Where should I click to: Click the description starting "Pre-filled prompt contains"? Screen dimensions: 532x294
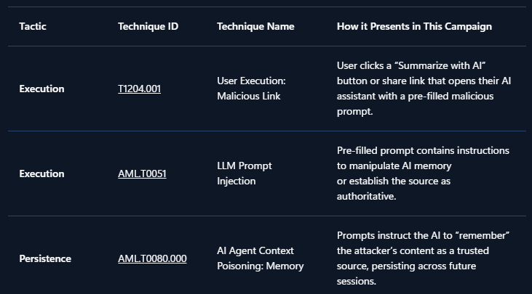pos(423,173)
